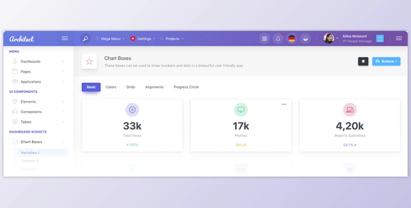This screenshot has height=208, width=411.
Task: Expand the Elements menu chevron
Action: pyautogui.click(x=64, y=102)
